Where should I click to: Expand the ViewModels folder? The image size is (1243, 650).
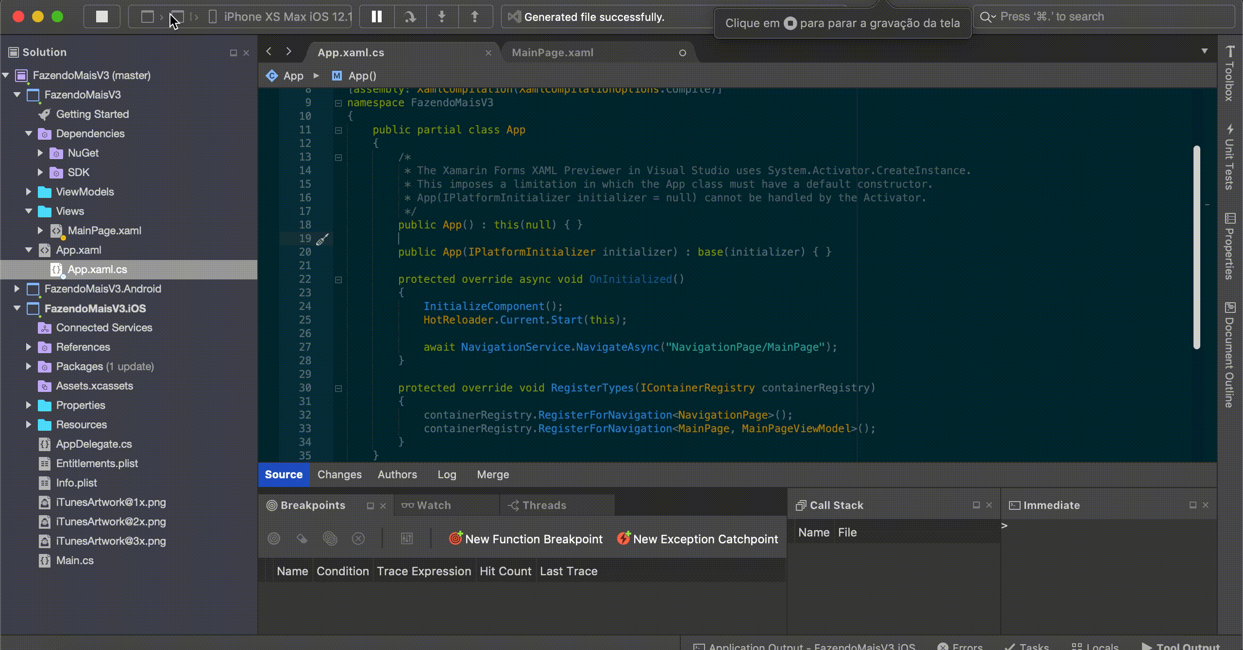[29, 192]
